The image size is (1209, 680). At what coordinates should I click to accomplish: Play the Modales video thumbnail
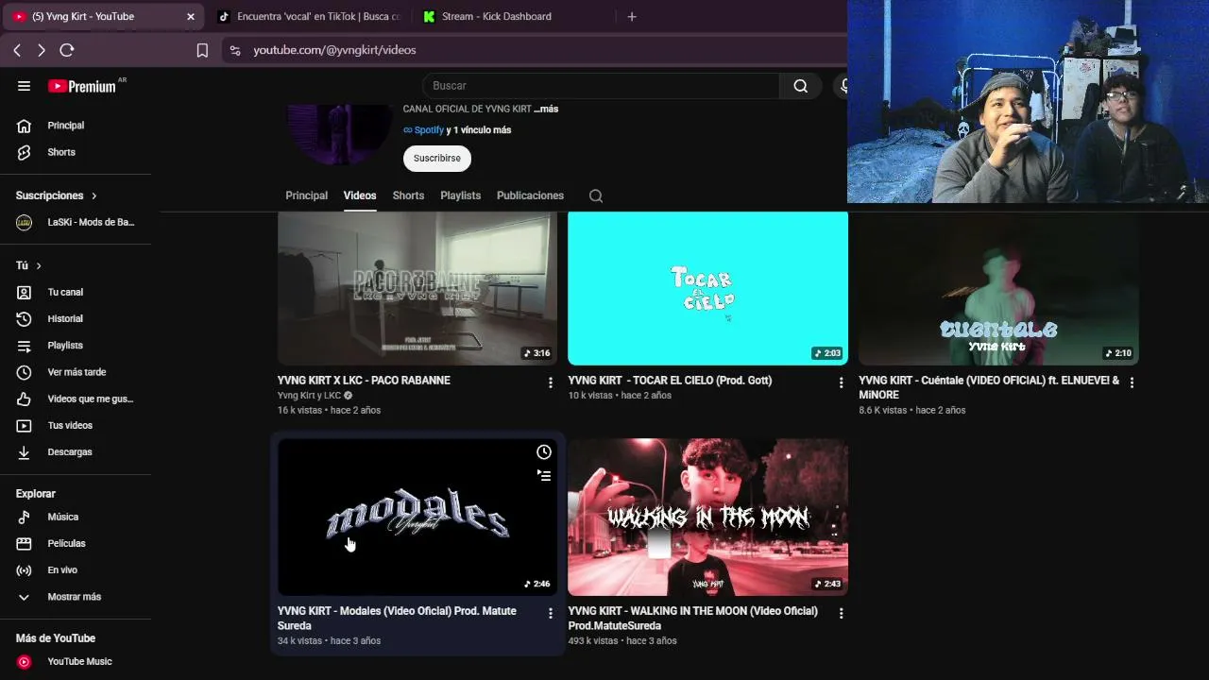(417, 517)
